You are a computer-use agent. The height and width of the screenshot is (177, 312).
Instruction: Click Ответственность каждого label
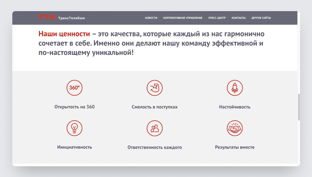155,147
